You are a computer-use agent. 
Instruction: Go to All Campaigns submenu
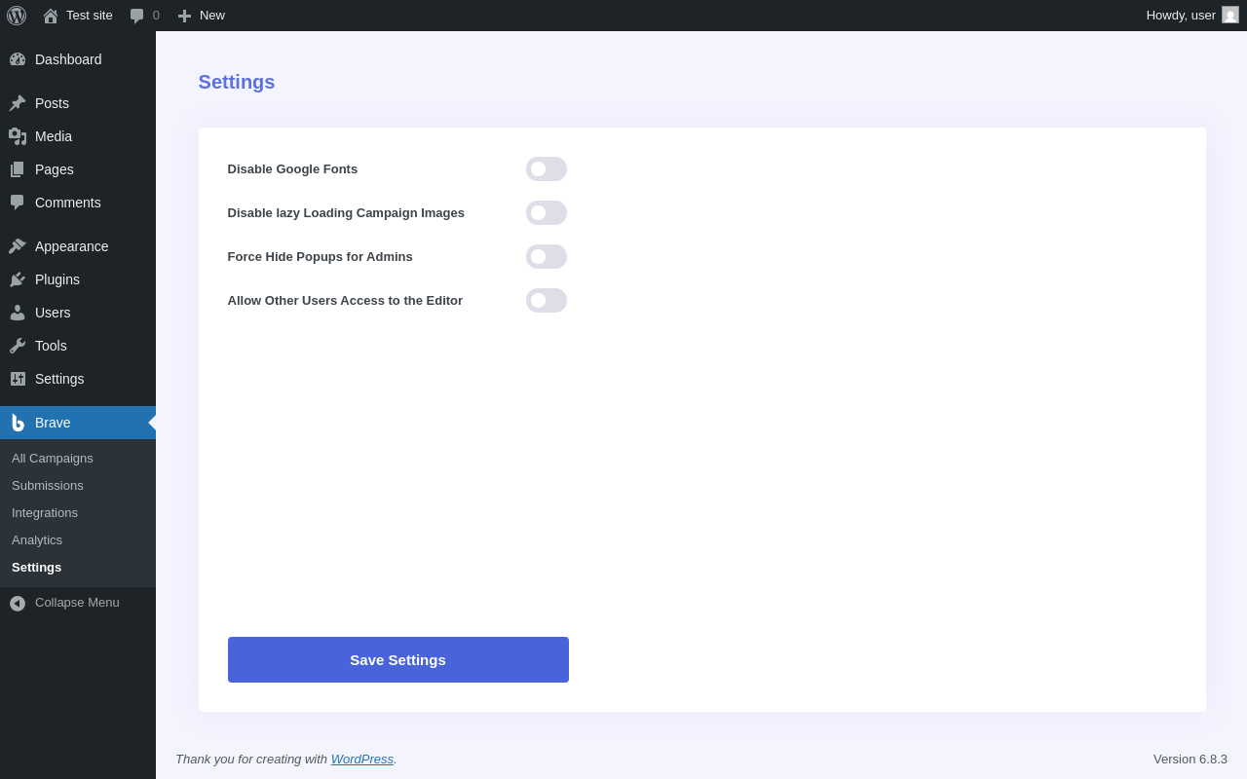(53, 459)
